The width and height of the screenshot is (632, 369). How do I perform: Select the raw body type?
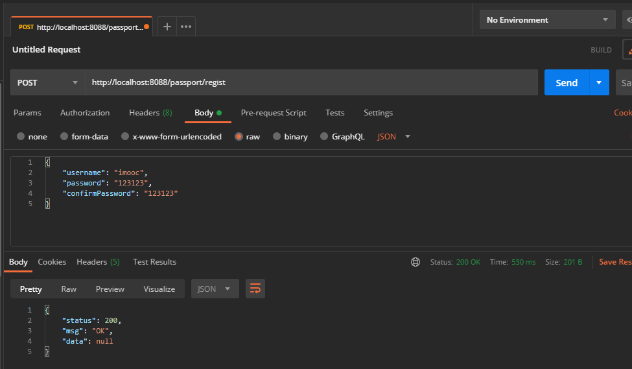[x=248, y=137]
